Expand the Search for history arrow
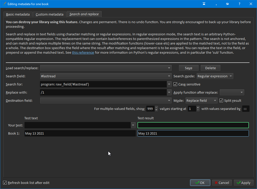 pos(169,84)
